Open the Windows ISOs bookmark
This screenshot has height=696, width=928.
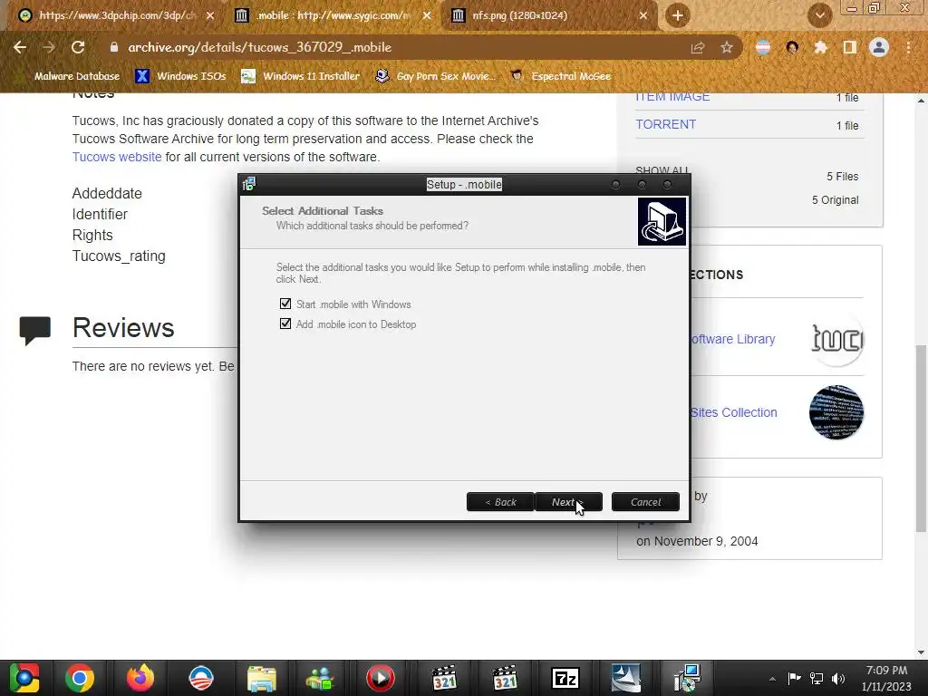point(180,76)
